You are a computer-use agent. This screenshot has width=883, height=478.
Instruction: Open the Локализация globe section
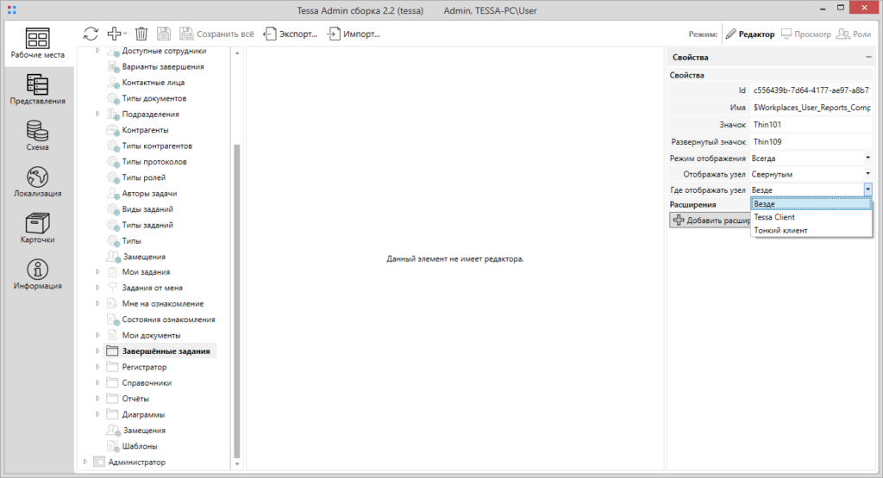coord(37,182)
